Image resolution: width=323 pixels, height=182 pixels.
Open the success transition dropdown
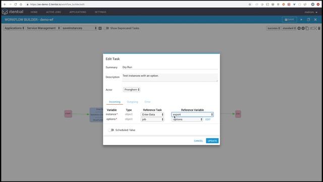[273, 28]
